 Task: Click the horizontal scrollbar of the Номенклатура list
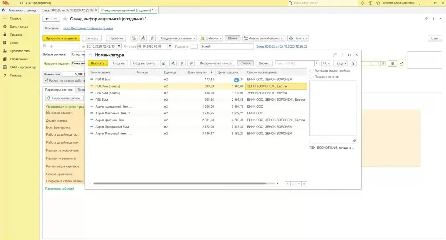(179, 184)
